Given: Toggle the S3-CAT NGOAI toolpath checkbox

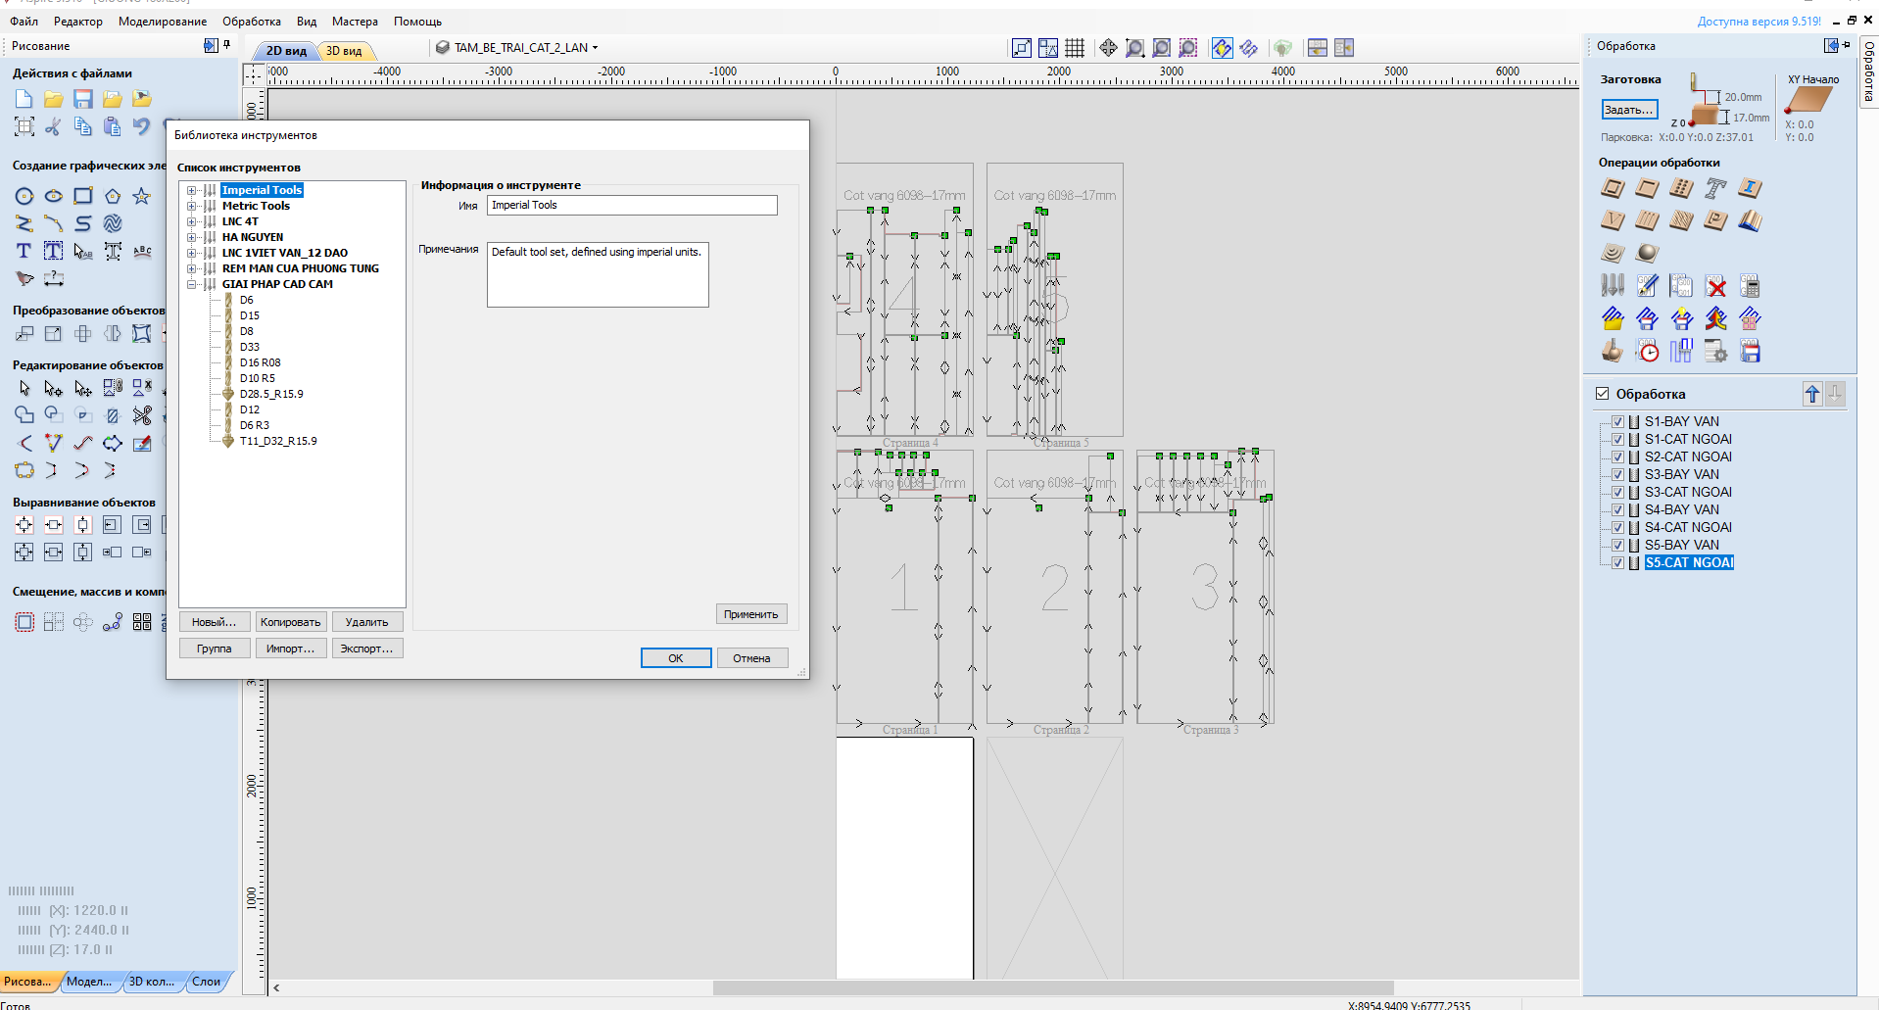Looking at the screenshot, I should tap(1617, 493).
